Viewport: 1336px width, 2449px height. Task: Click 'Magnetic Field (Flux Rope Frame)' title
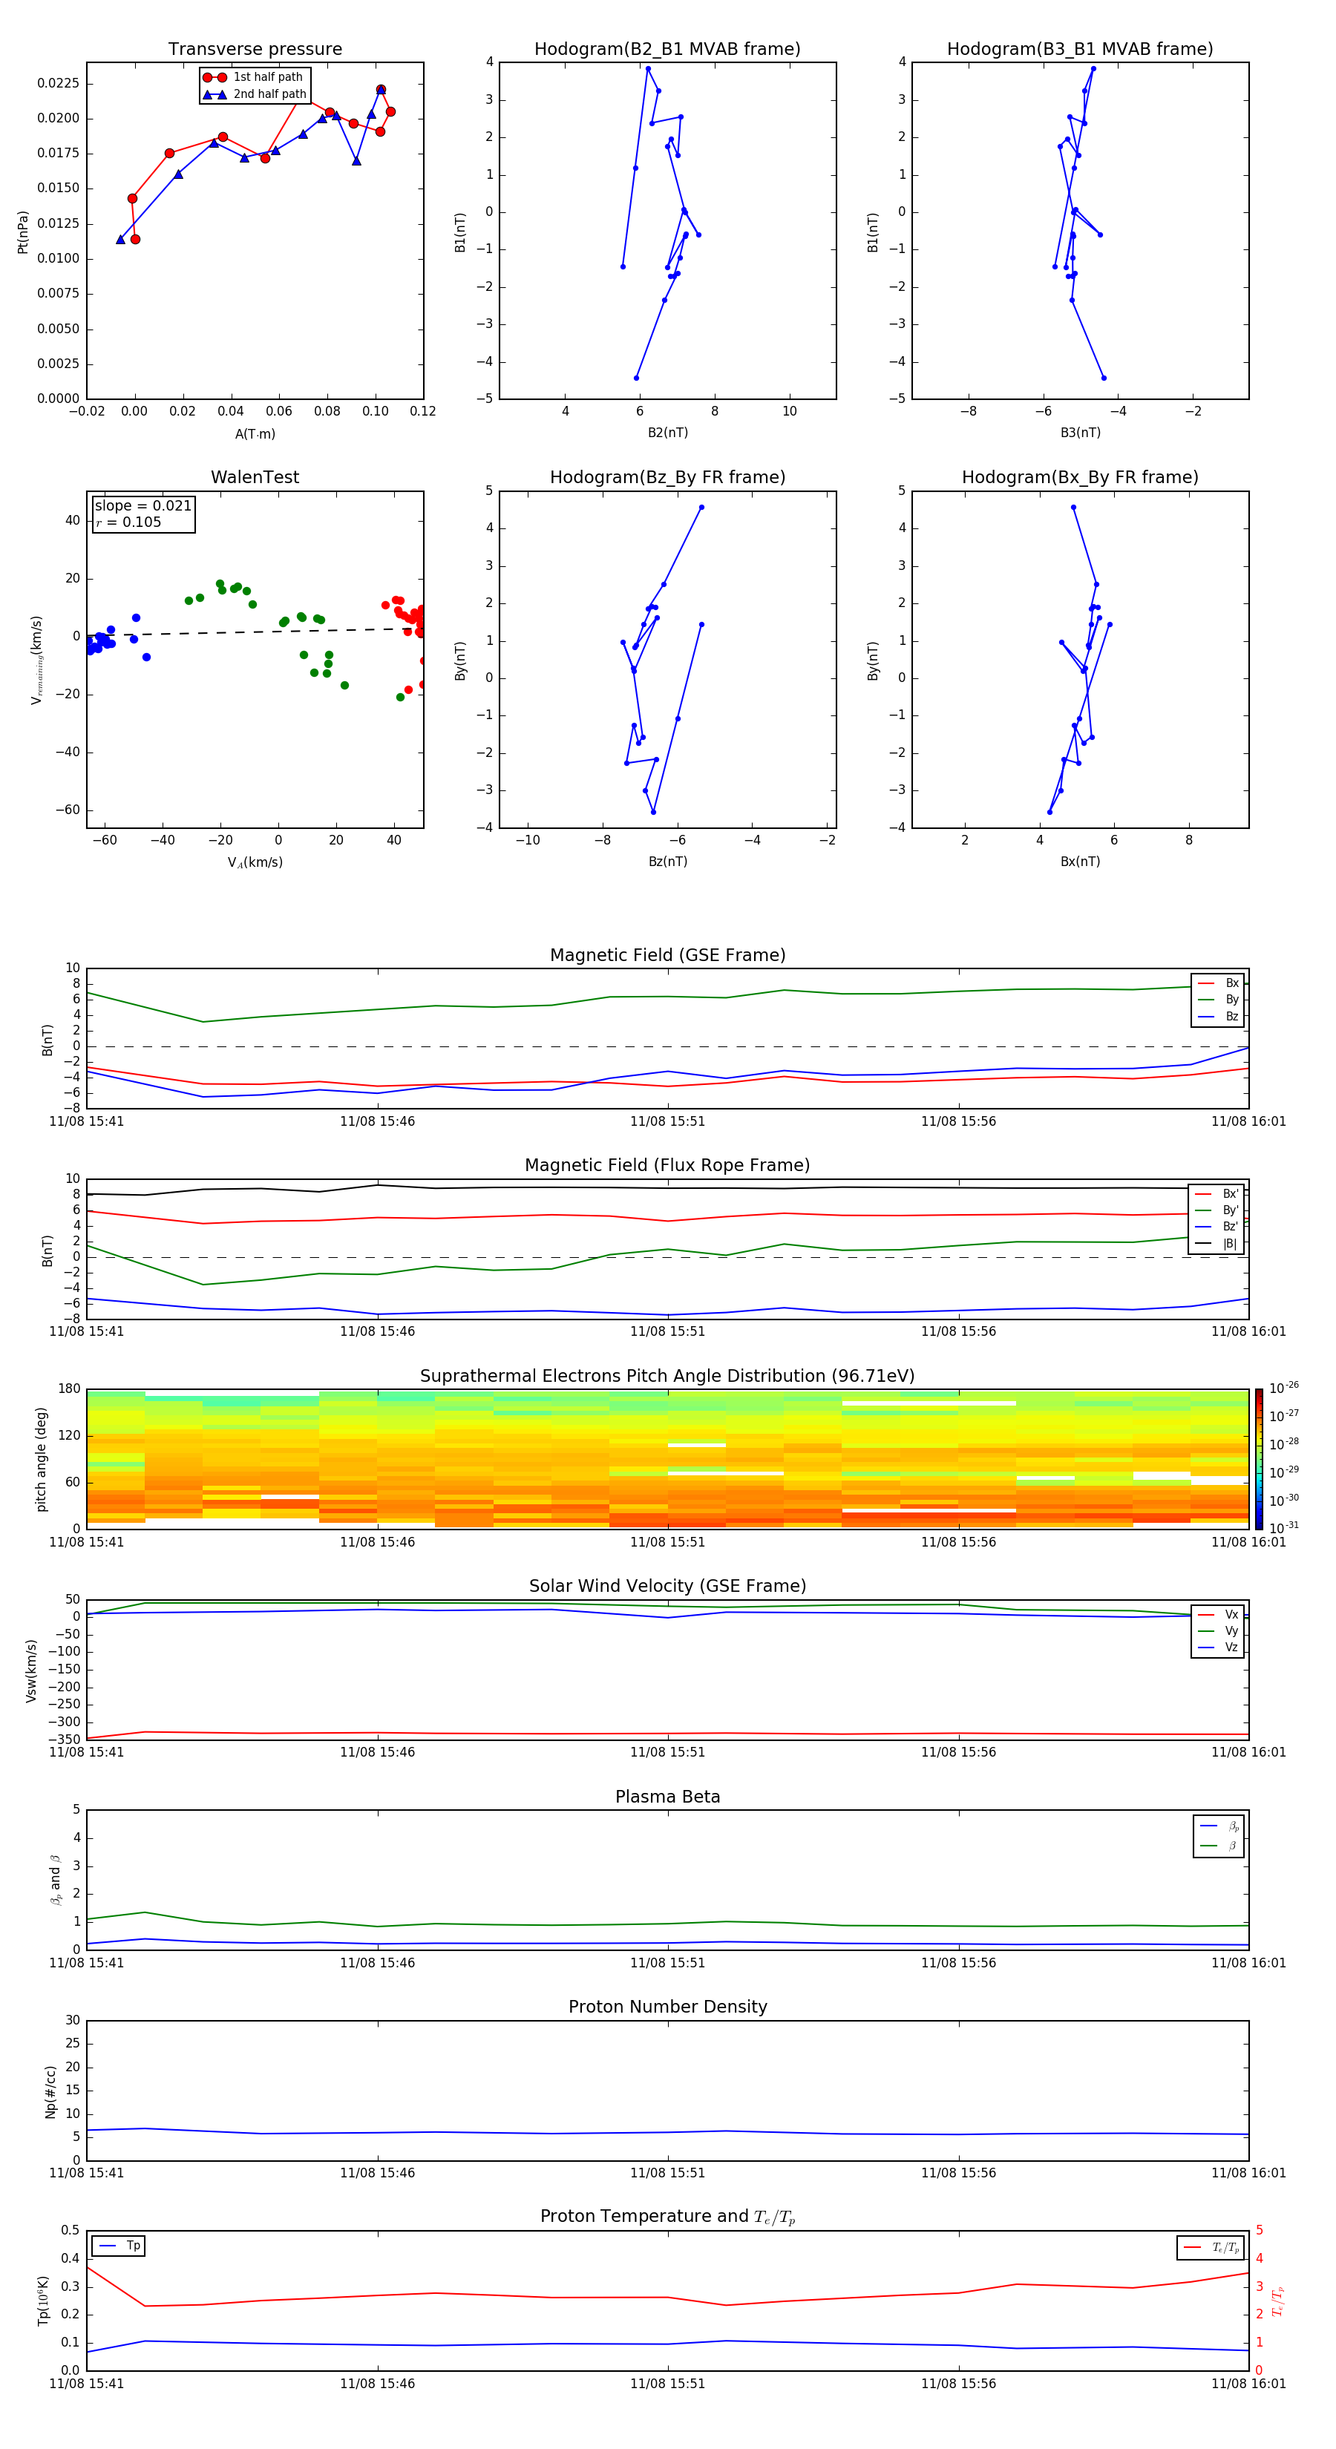(667, 1164)
